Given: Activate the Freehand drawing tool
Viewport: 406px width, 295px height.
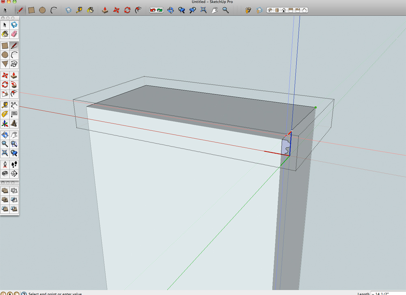Looking at the screenshot, I should pos(14,64).
